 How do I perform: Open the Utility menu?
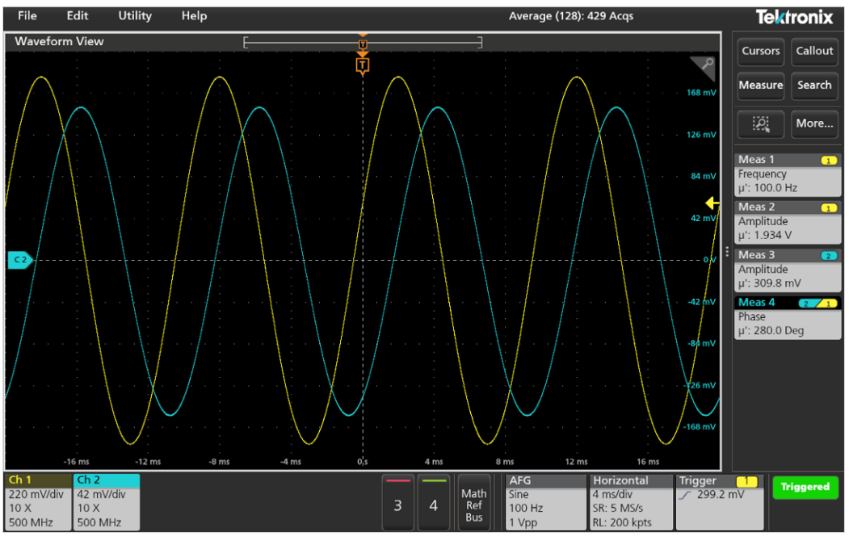coord(134,15)
